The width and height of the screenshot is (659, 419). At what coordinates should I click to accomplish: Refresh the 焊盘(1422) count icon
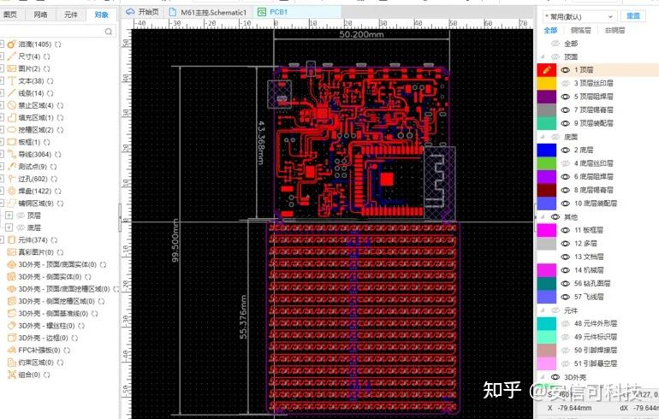(58, 191)
